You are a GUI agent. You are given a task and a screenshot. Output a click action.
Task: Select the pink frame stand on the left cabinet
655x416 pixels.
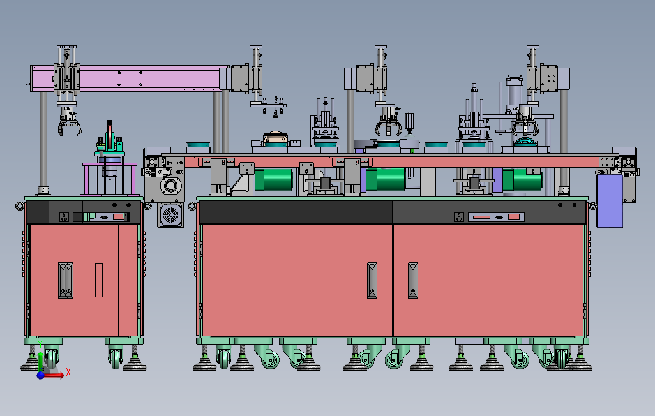(x=110, y=179)
